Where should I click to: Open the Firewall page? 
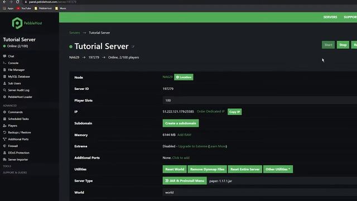13,146
